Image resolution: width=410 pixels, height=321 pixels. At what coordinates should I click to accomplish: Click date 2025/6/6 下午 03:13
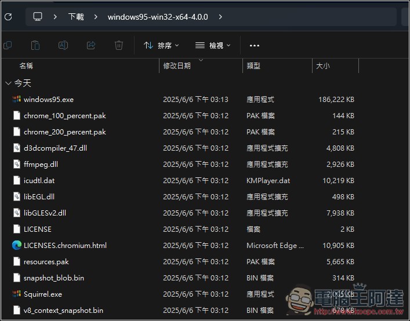pyautogui.click(x=195, y=100)
